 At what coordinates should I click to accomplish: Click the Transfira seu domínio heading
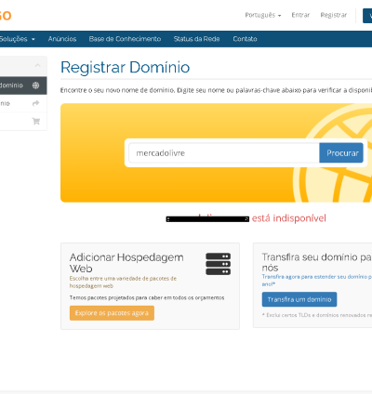coord(317,262)
